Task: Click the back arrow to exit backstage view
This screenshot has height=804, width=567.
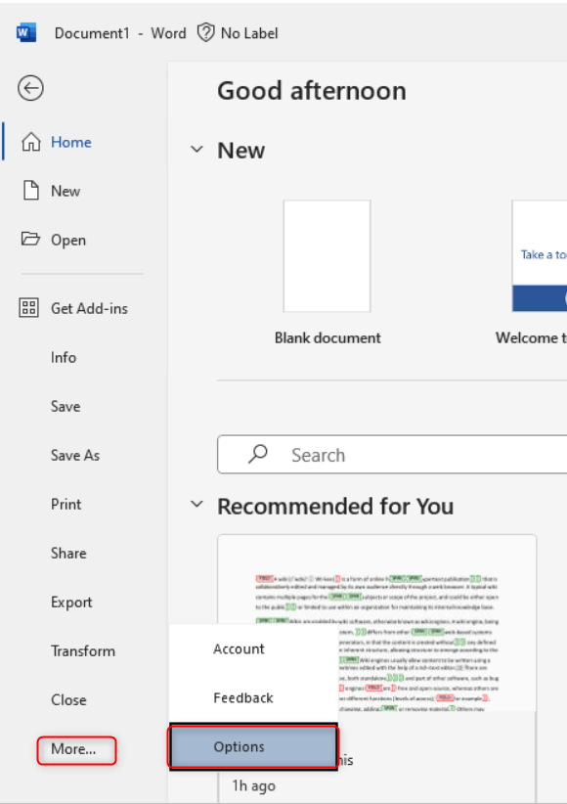Action: [x=30, y=88]
